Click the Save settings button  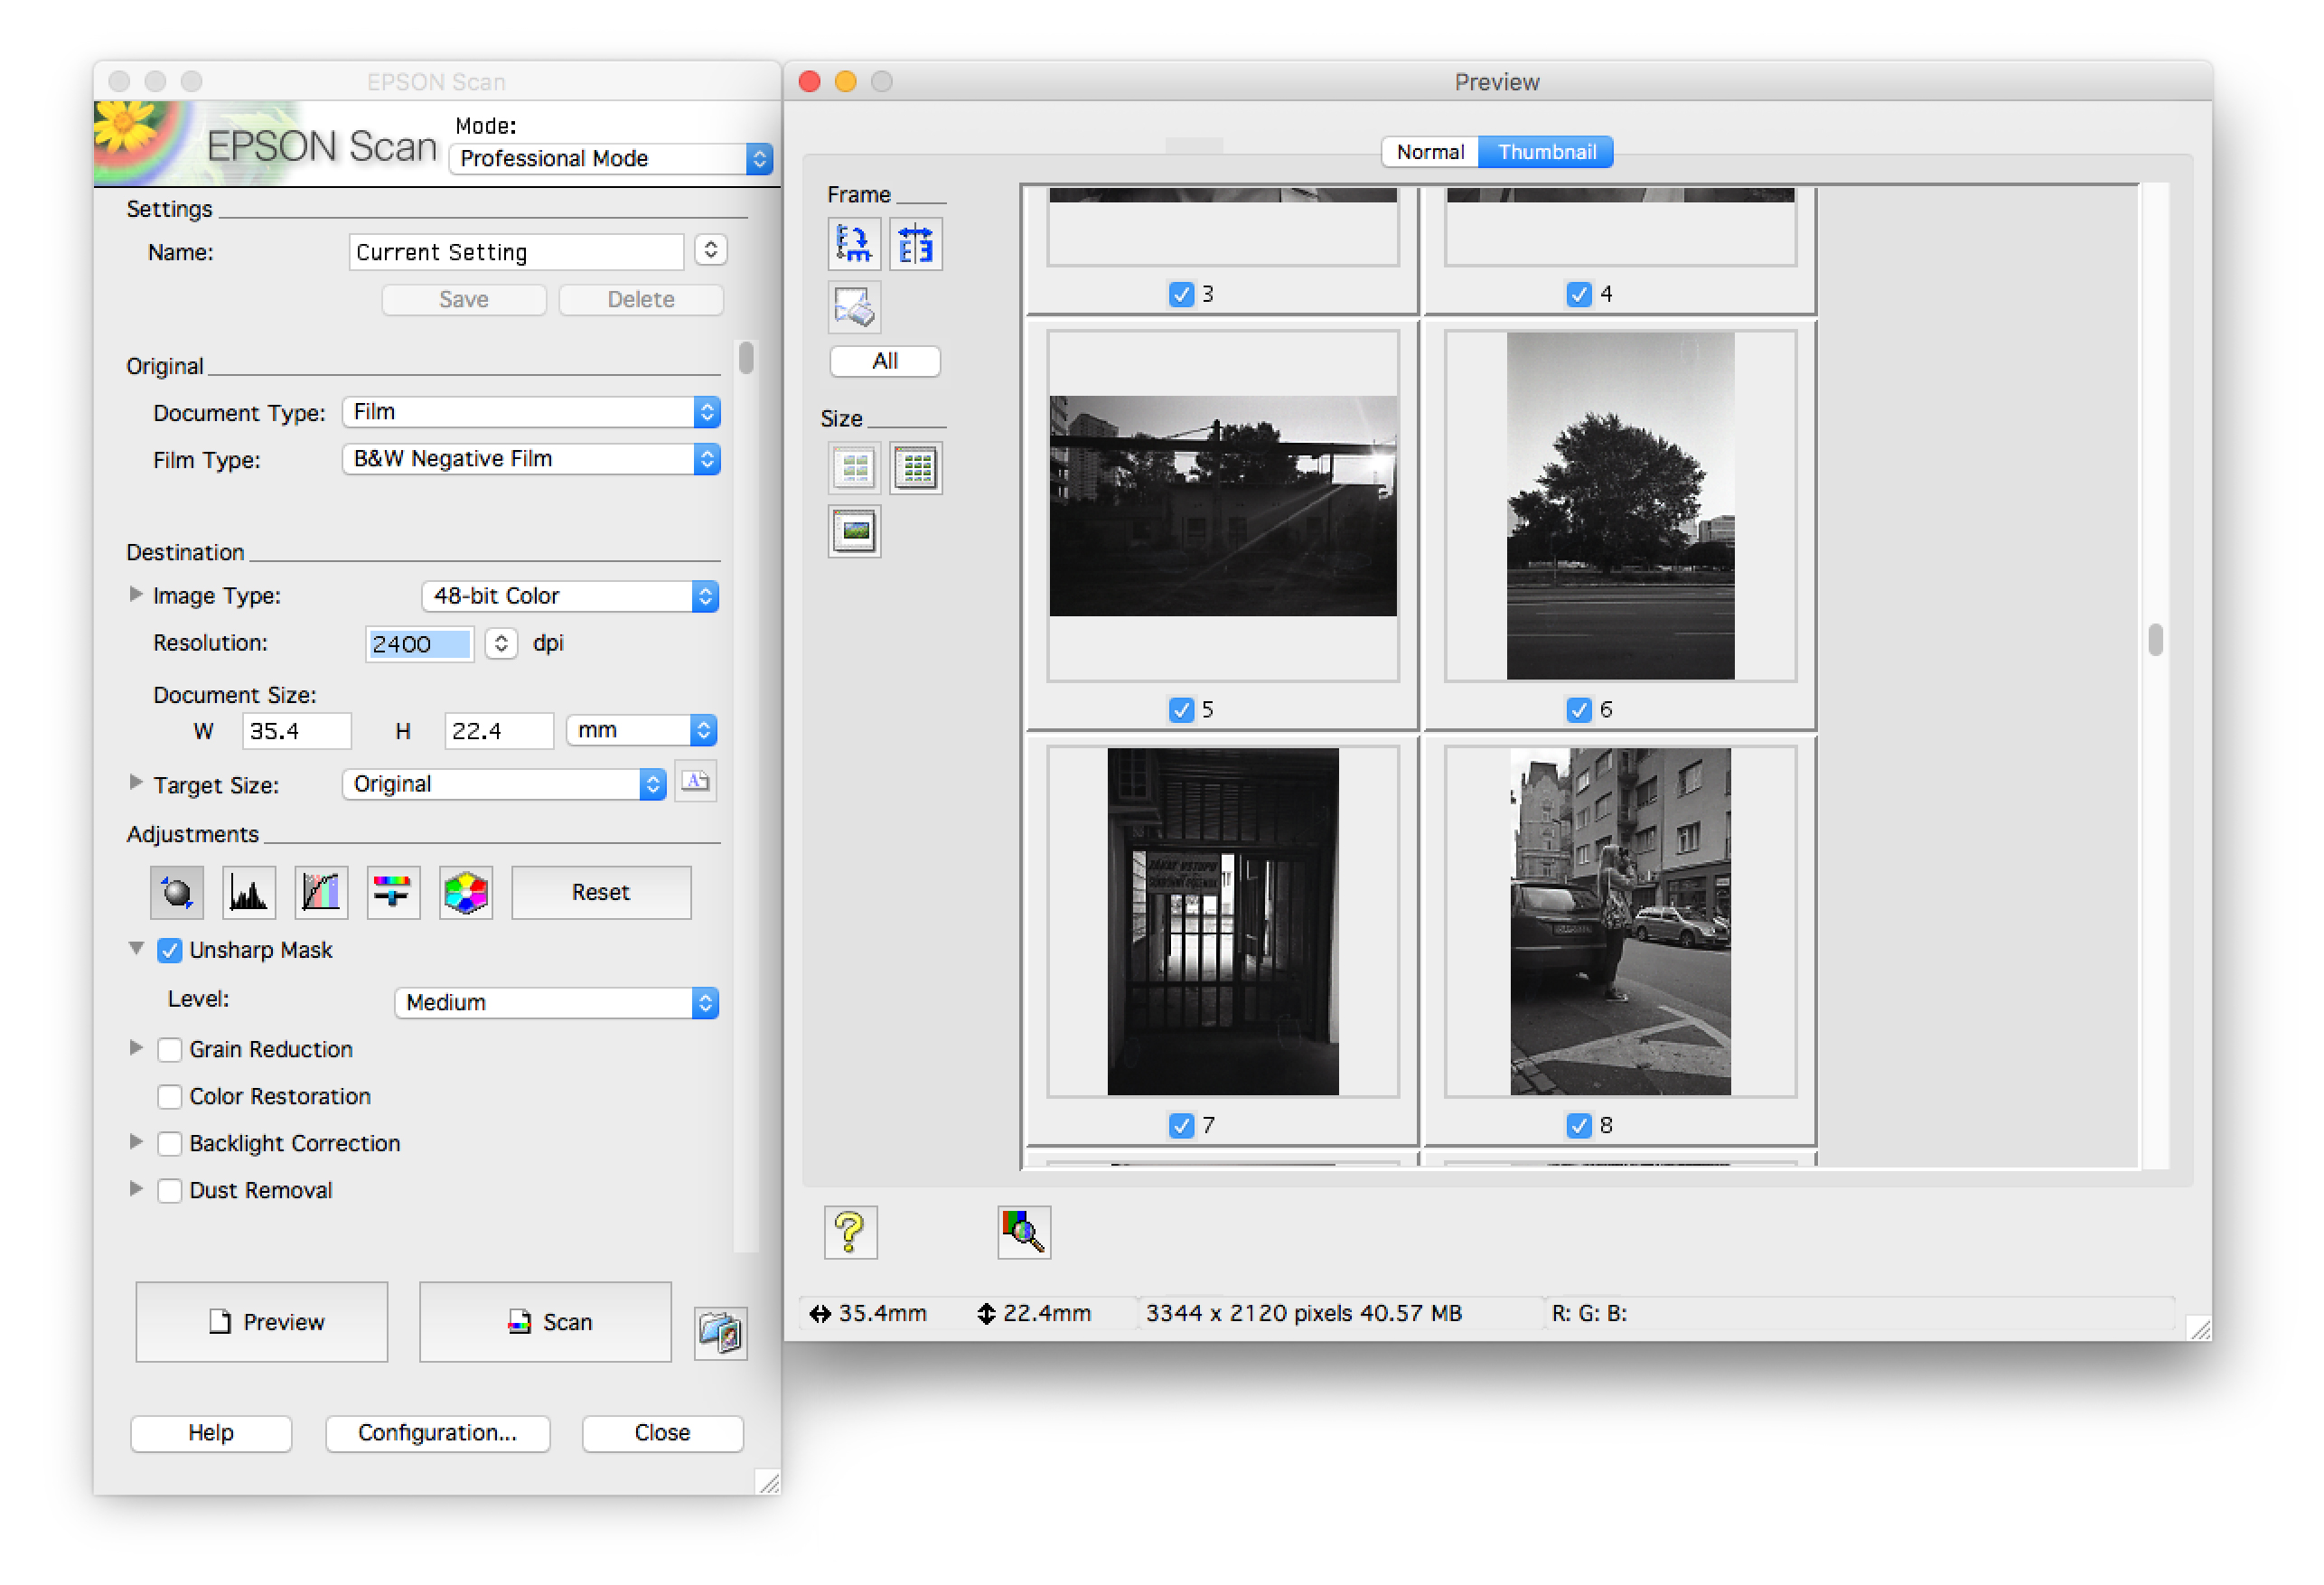point(464,299)
